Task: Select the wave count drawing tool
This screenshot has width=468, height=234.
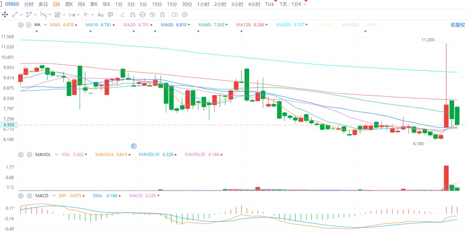Action: [x=44, y=14]
